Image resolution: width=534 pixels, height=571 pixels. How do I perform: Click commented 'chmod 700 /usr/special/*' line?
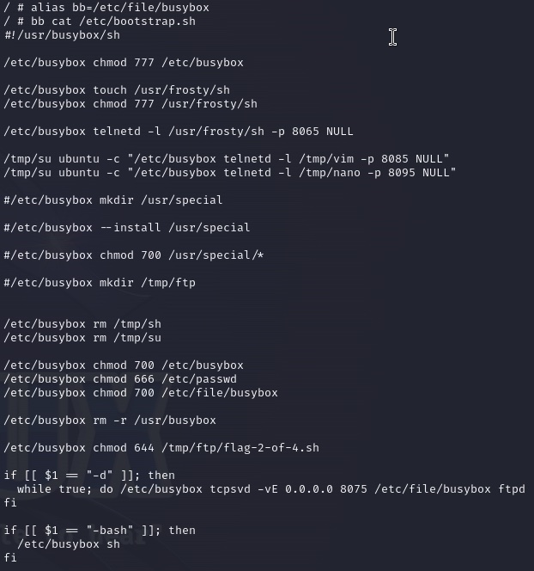point(134,255)
